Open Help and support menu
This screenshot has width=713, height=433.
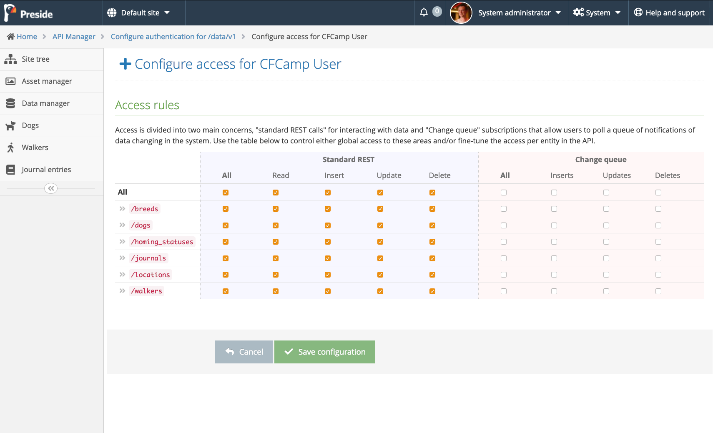click(x=669, y=13)
